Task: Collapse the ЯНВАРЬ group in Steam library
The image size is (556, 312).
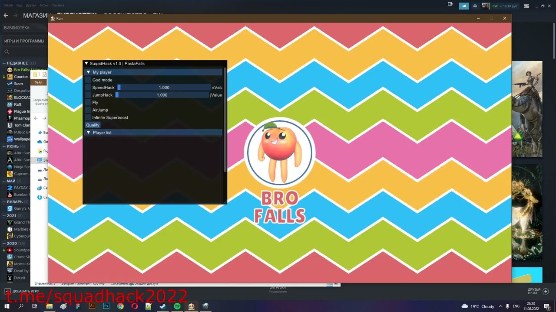Action: 4,201
